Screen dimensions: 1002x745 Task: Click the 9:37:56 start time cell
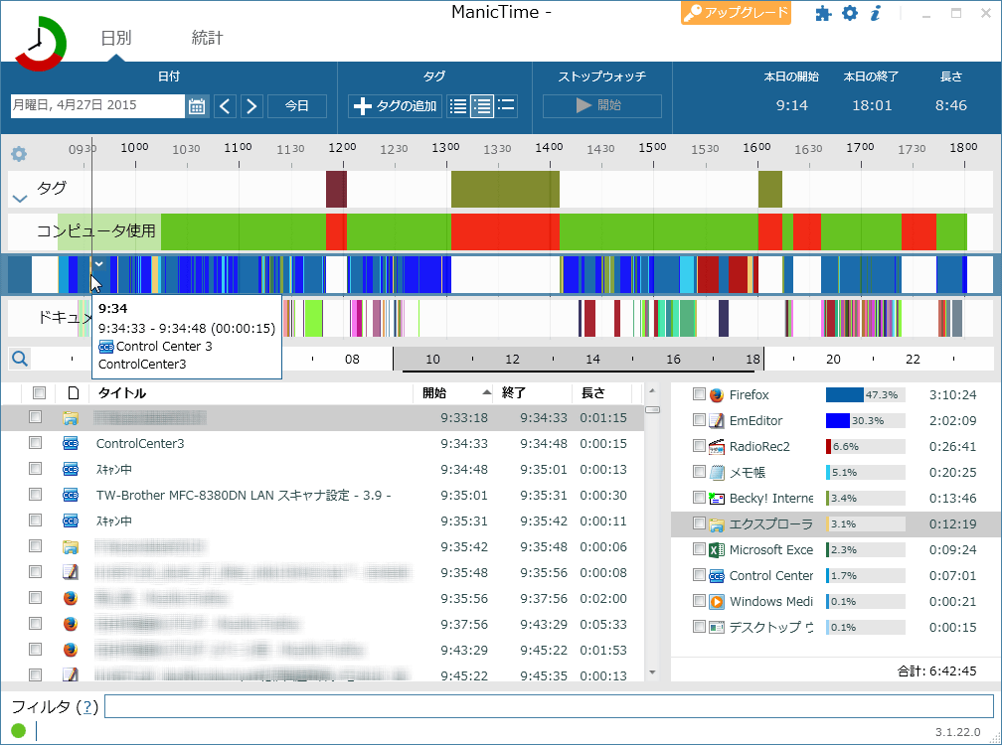click(464, 625)
